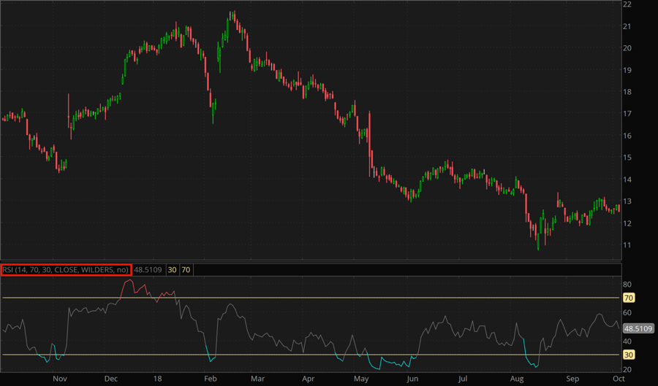Click the Aug label on the time axis
This screenshot has height=386, width=658.
[x=518, y=379]
